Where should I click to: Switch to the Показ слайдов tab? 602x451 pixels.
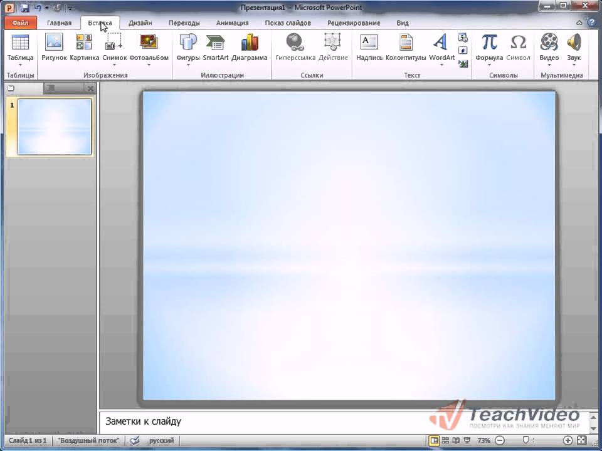288,23
